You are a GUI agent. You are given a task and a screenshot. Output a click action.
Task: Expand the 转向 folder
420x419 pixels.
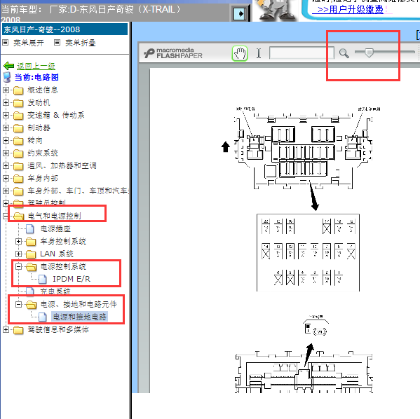click(x=6, y=140)
